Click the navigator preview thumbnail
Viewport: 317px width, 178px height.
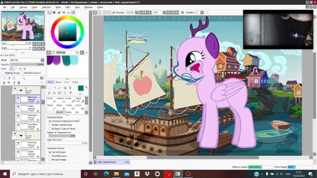point(23,26)
